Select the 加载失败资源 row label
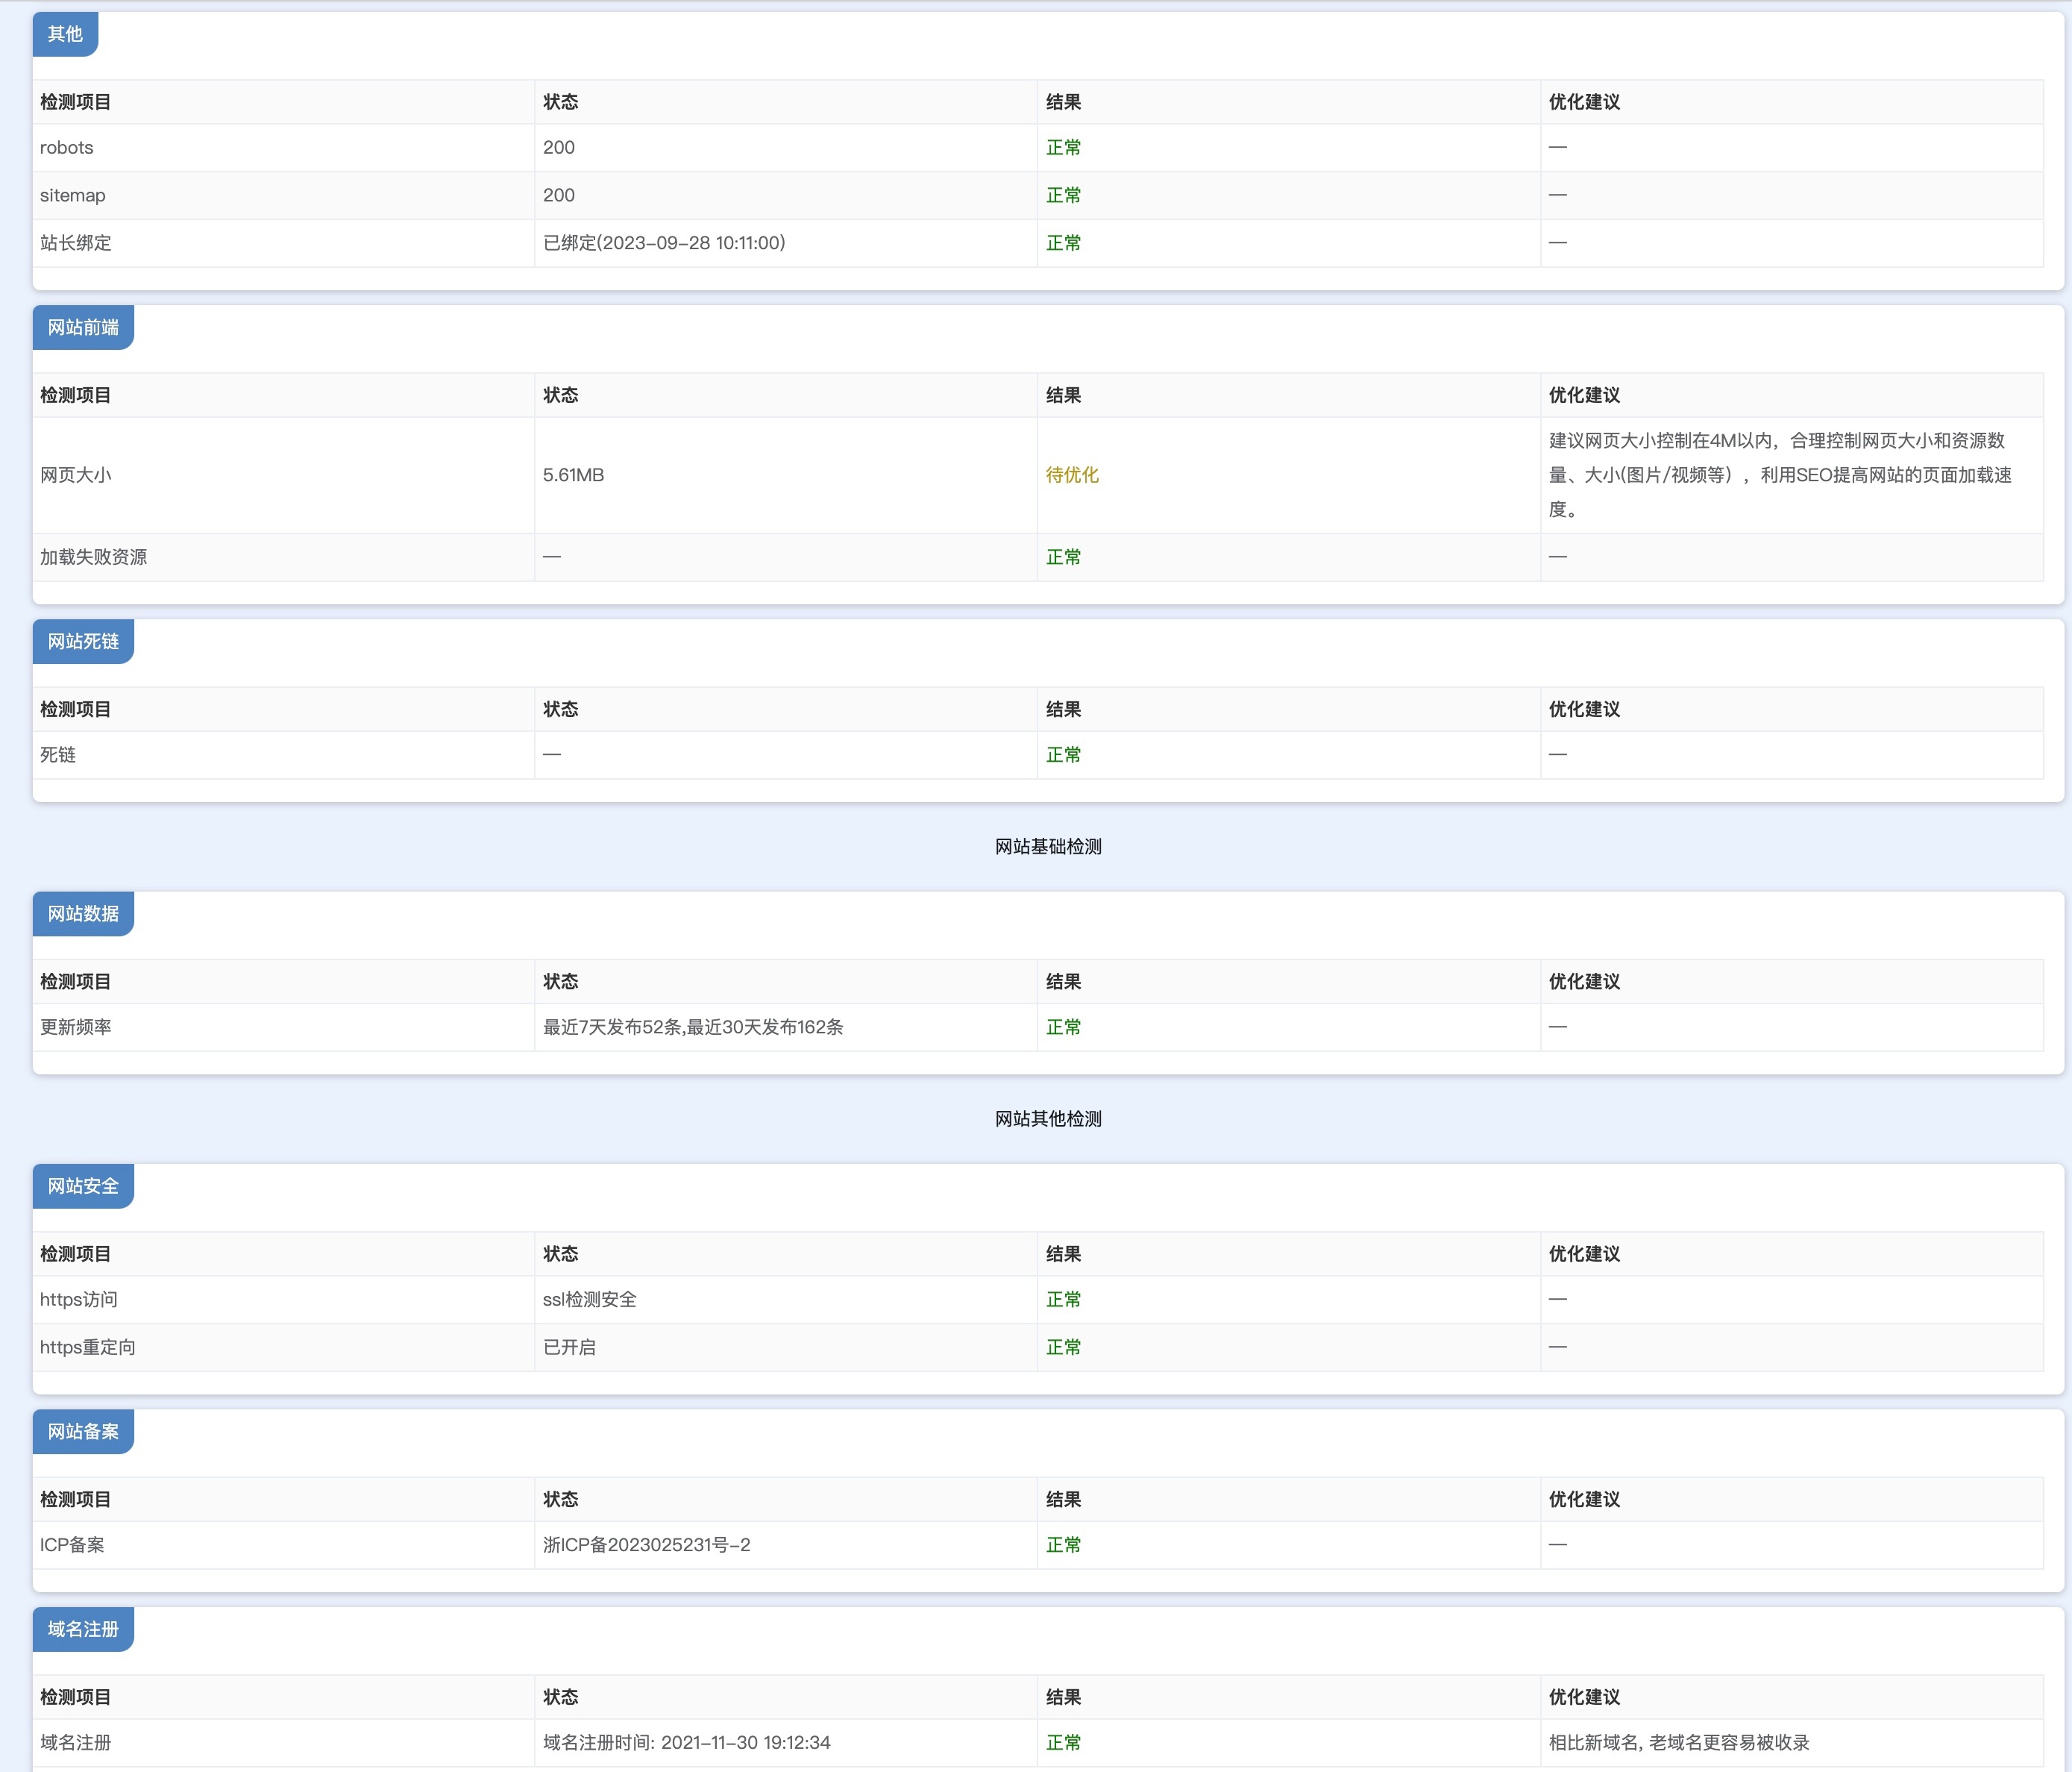Viewport: 2072px width, 1772px height. [94, 557]
